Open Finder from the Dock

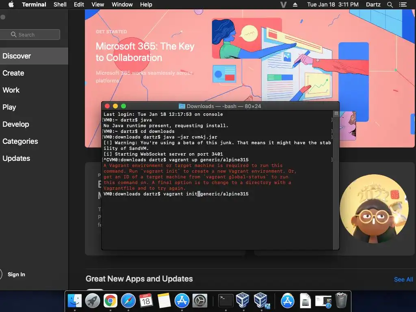pos(75,301)
